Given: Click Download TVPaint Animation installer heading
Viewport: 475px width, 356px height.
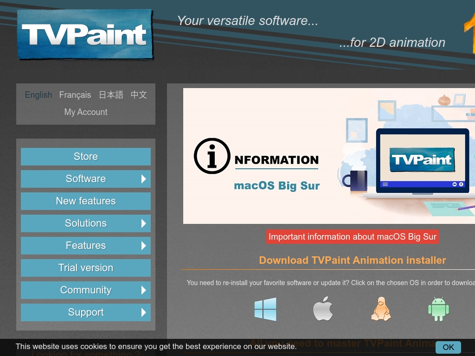Looking at the screenshot, I should click(353, 261).
